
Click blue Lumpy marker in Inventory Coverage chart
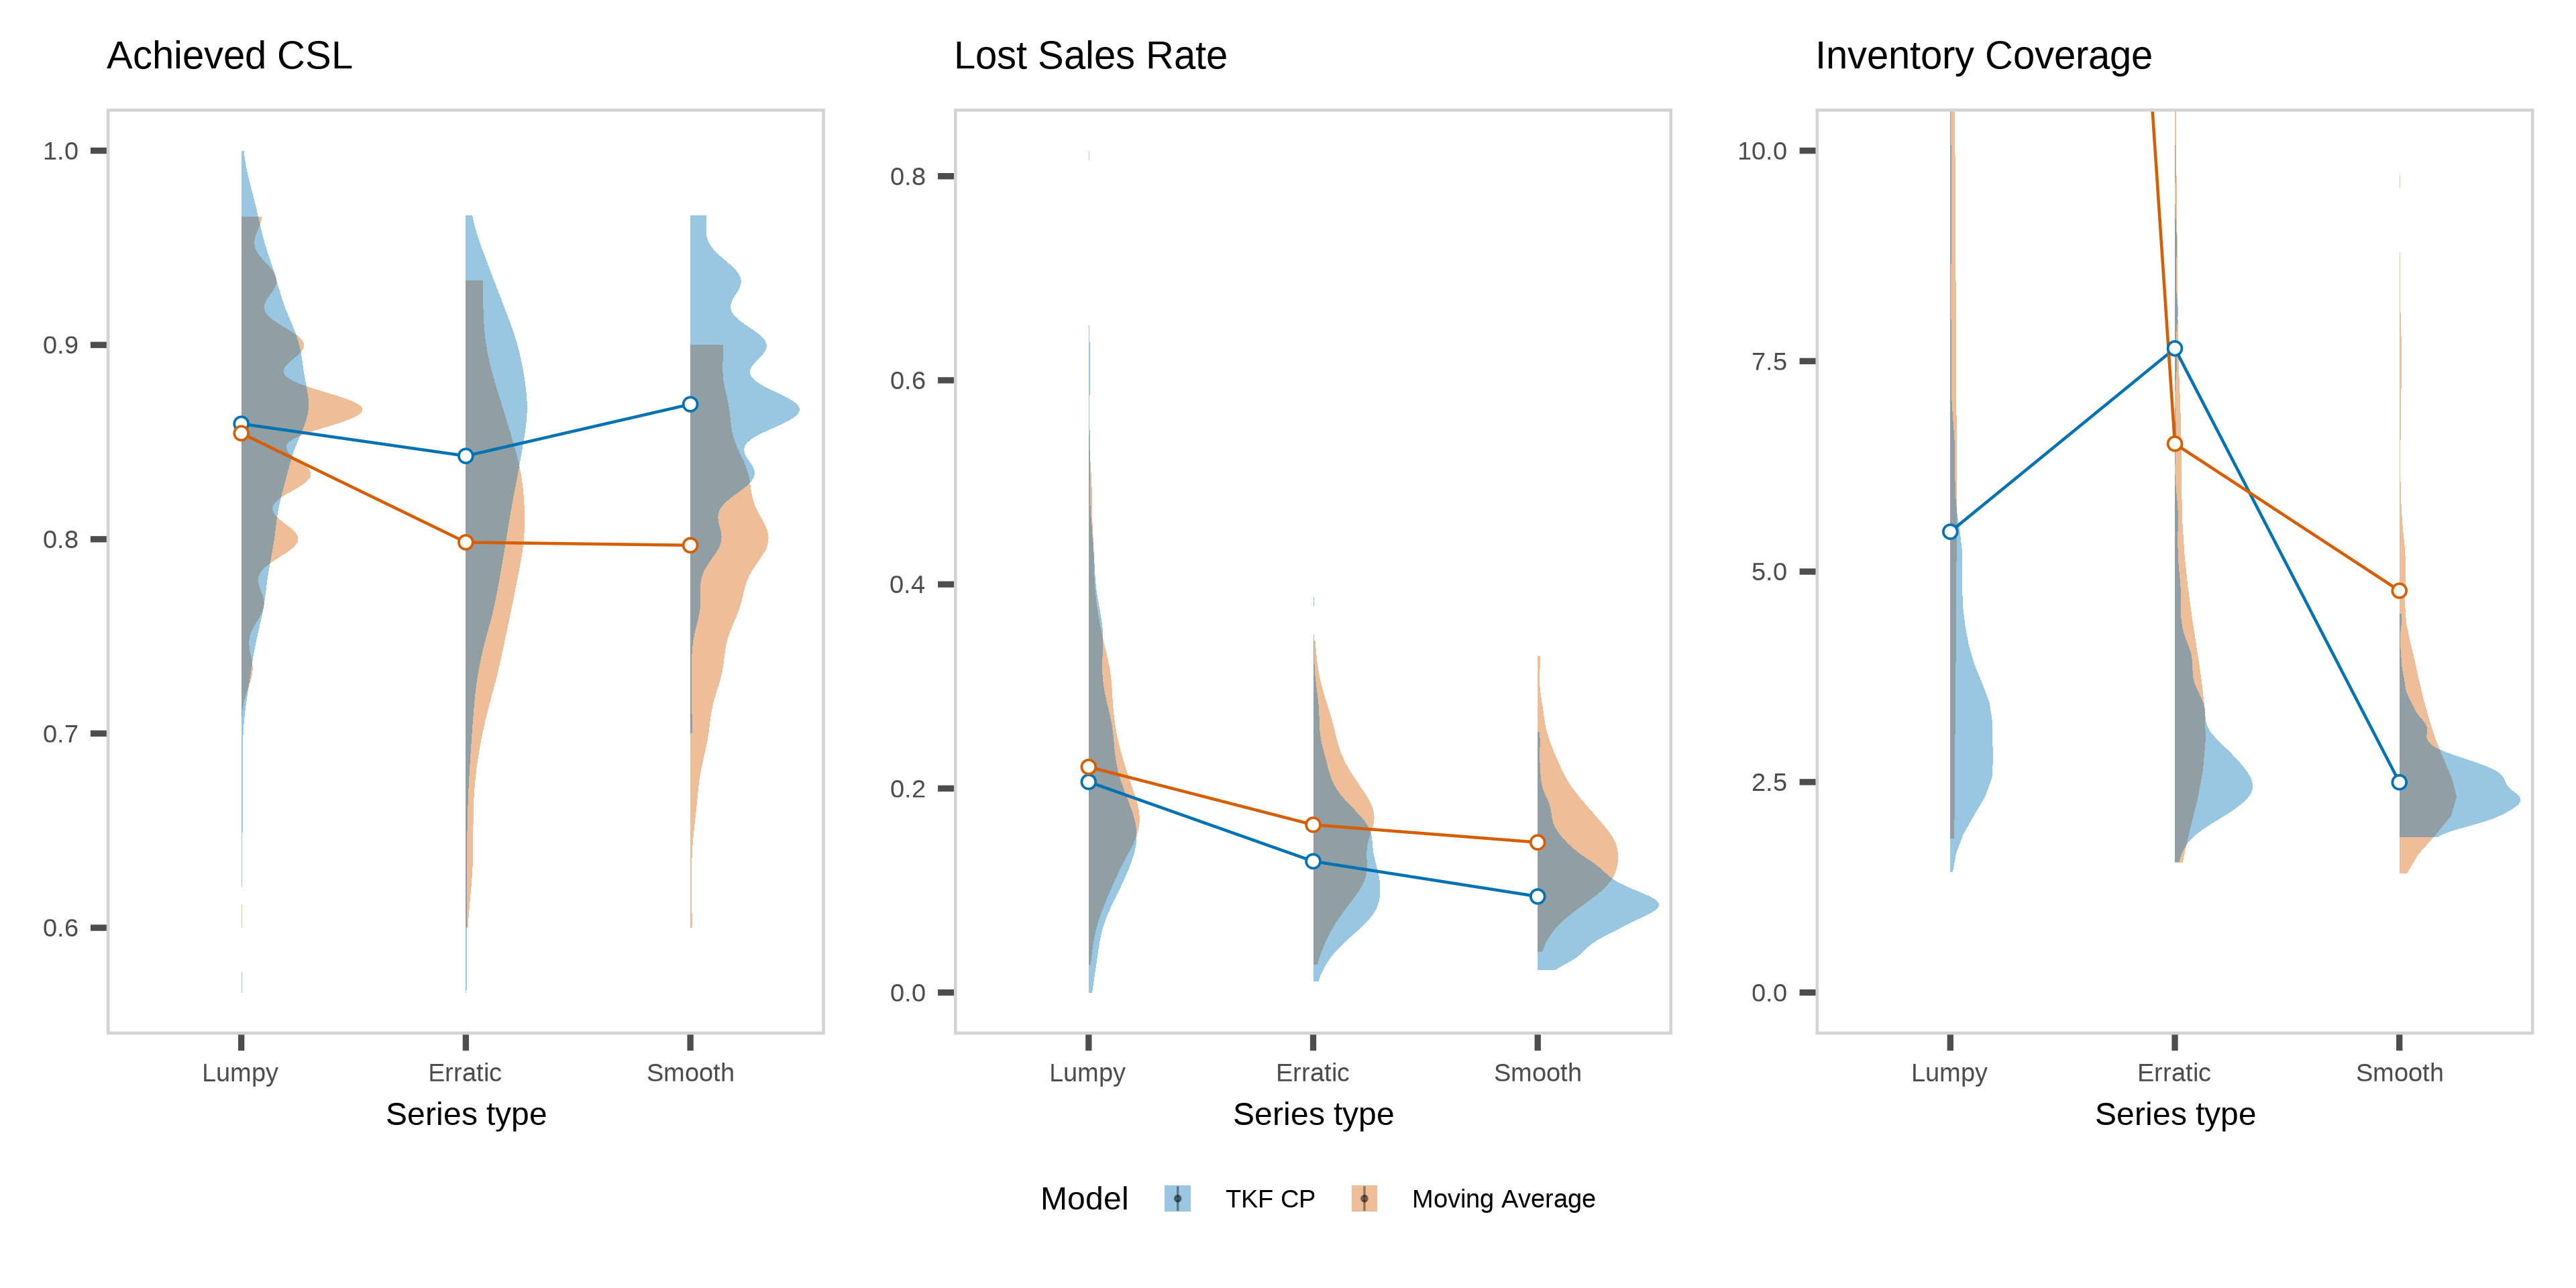pyautogui.click(x=1950, y=532)
